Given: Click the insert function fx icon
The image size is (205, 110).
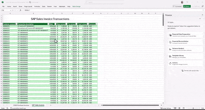Looking at the screenshot, I should pos(20,10).
